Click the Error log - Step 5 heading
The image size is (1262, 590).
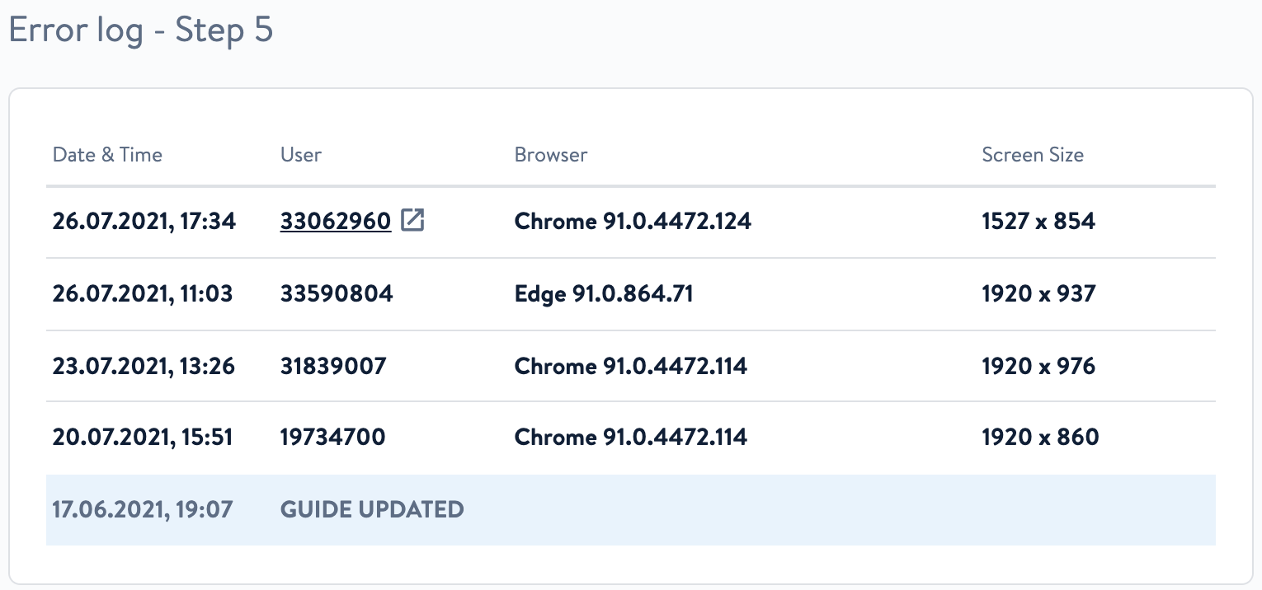click(x=141, y=31)
